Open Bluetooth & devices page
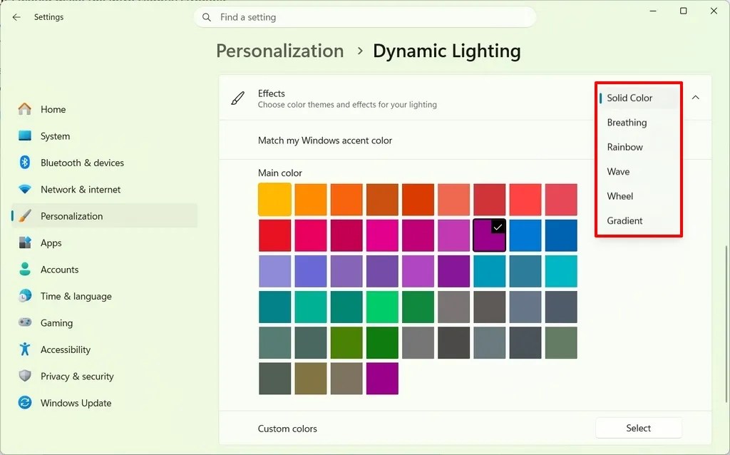Screen dimensions: 730x455 click(x=104, y=163)
